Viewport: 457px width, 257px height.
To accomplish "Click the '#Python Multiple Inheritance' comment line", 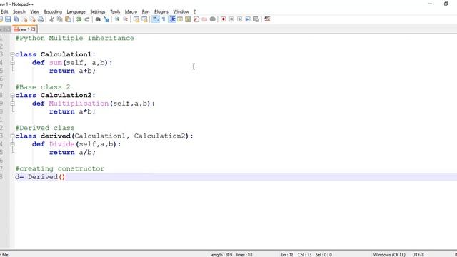I will coord(74,38).
